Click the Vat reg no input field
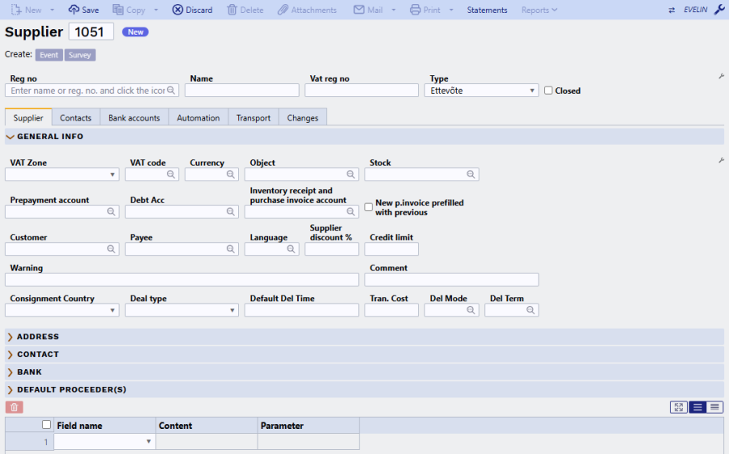Screen dimensions: 729x454 362,91
